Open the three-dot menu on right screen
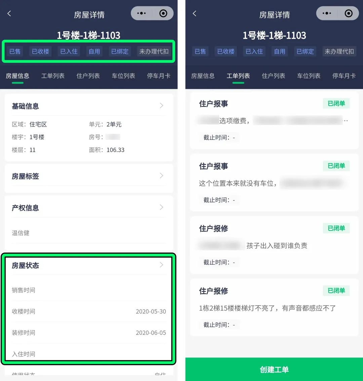 327,13
